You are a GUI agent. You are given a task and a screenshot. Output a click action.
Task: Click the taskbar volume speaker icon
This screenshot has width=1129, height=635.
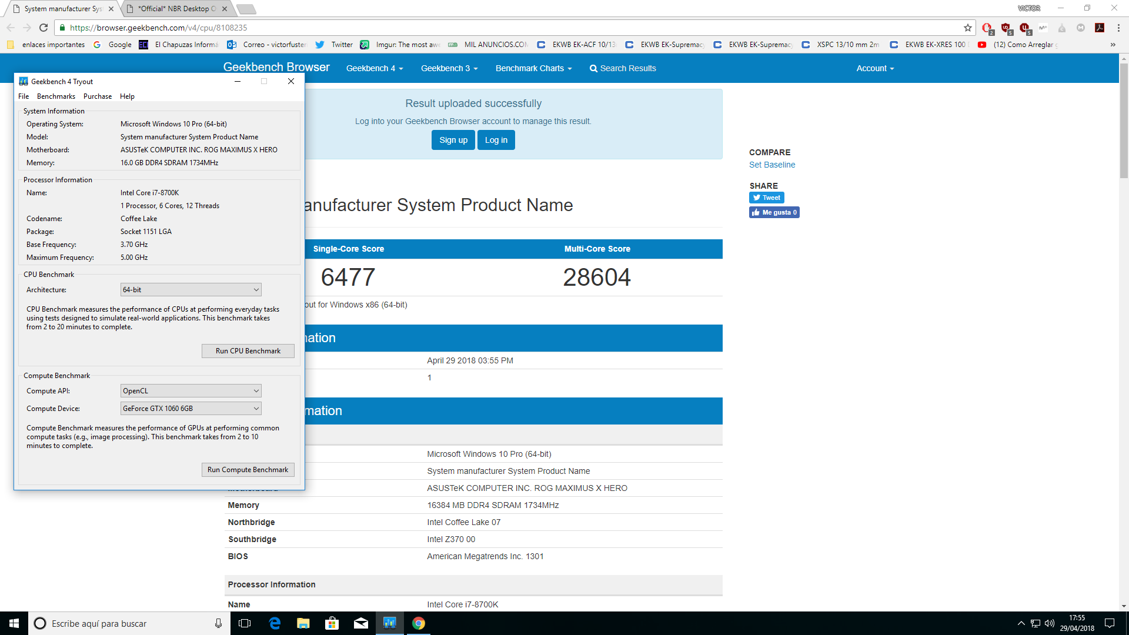(1050, 623)
